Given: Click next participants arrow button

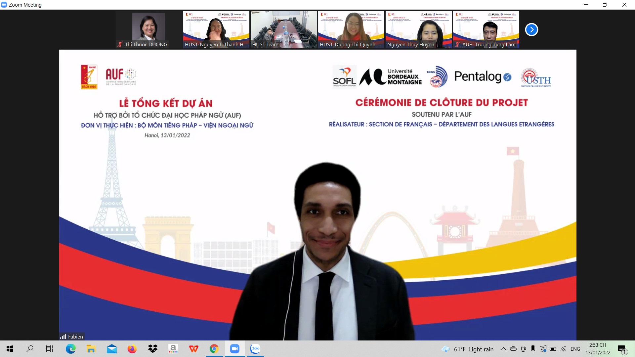Looking at the screenshot, I should 531,30.
